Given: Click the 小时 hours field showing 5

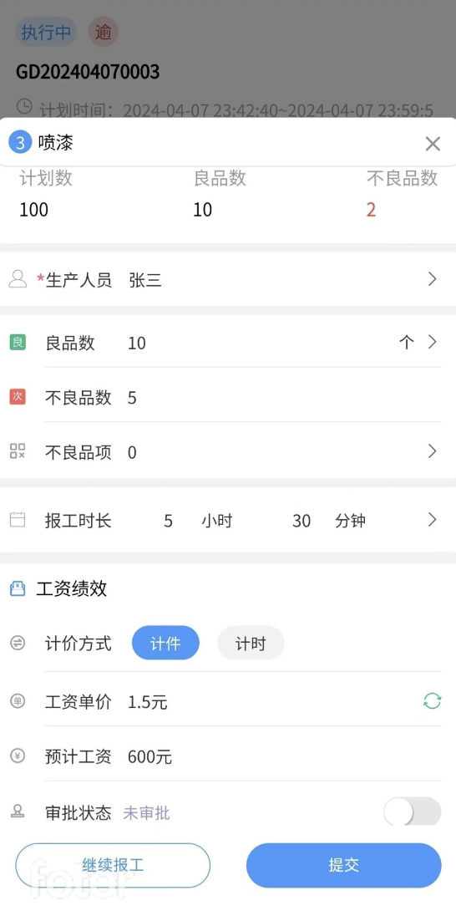Looking at the screenshot, I should coord(168,521).
